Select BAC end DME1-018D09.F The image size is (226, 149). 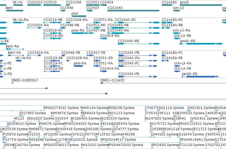pos(25,80)
